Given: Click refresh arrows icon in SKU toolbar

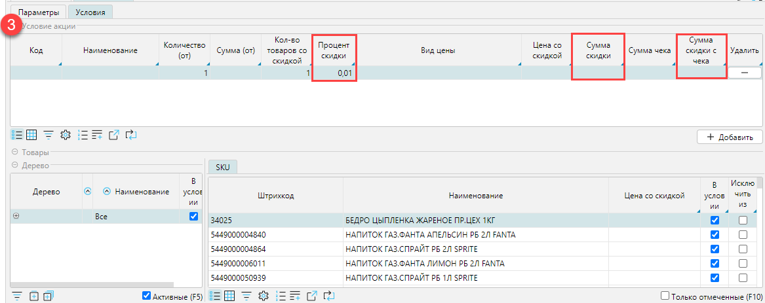Looking at the screenshot, I should [x=330, y=296].
